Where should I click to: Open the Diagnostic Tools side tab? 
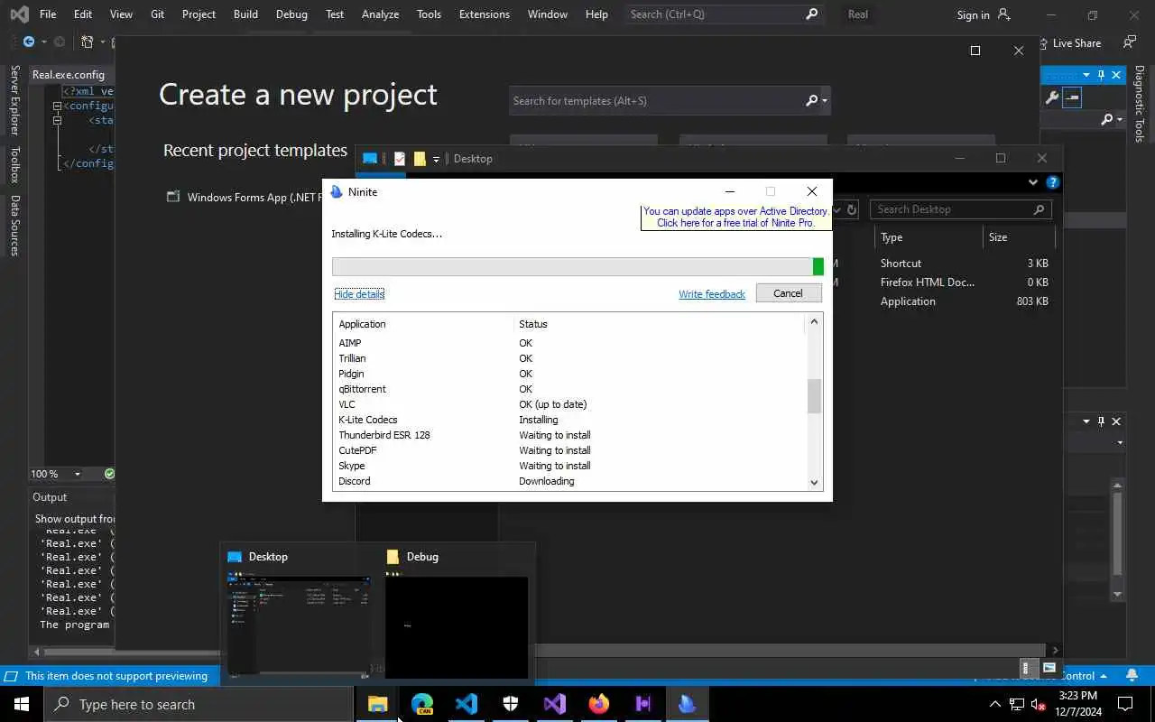point(1140,104)
